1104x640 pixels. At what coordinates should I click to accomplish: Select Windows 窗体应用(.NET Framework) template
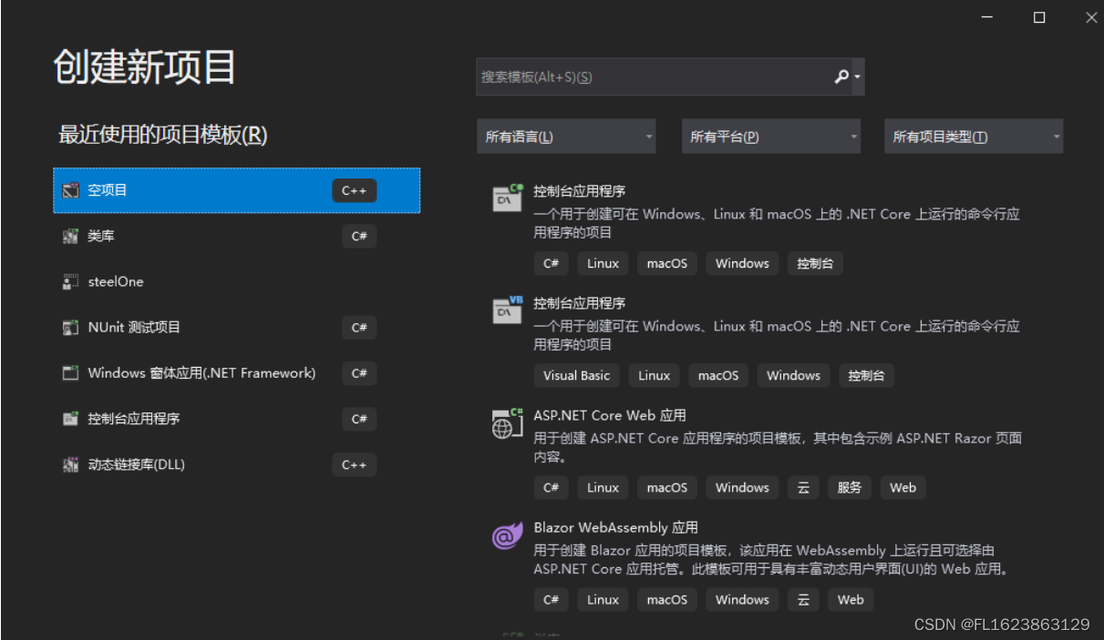tap(237, 372)
